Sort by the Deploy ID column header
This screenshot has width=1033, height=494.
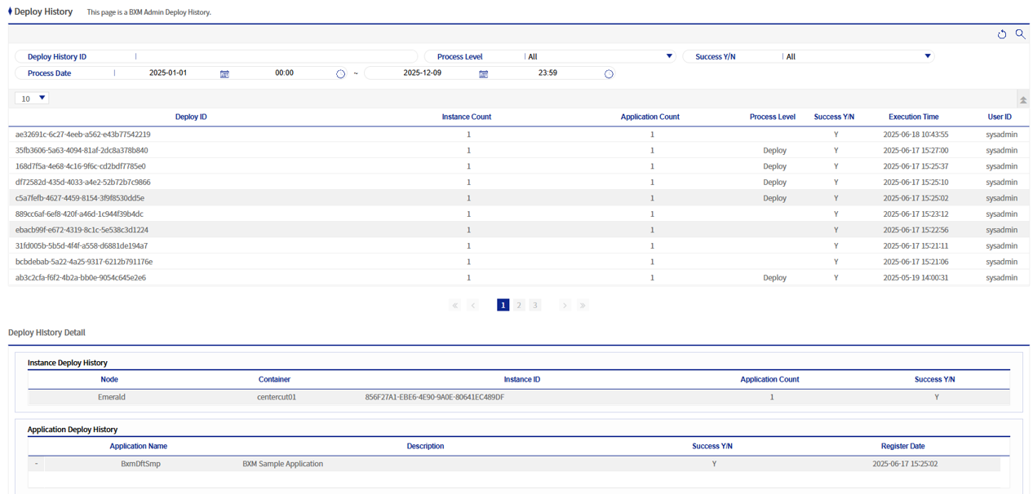(191, 117)
